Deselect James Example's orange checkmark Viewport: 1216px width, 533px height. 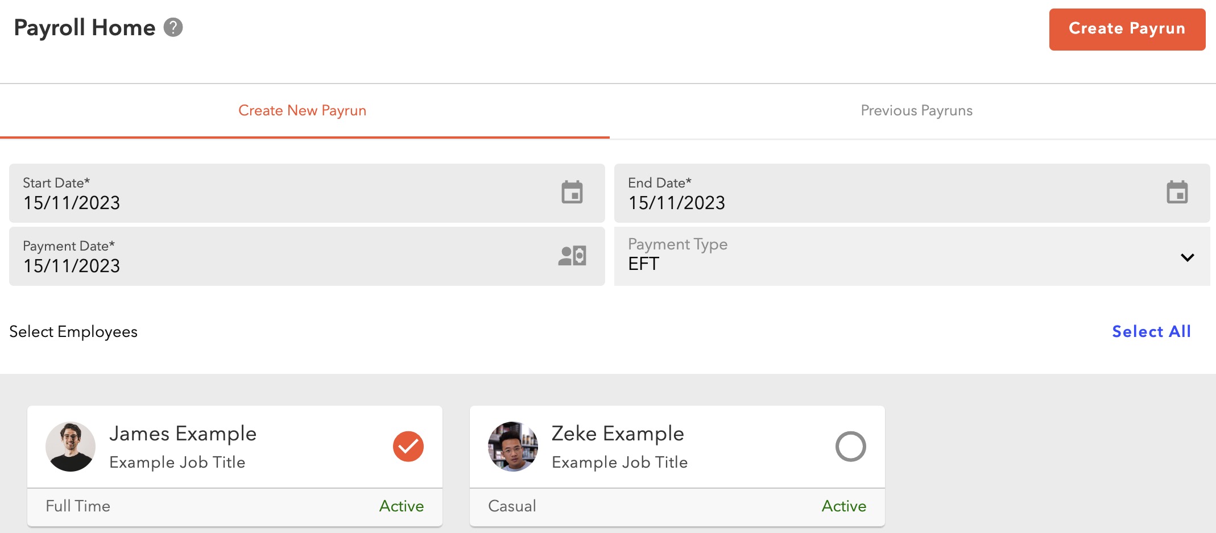tap(408, 447)
